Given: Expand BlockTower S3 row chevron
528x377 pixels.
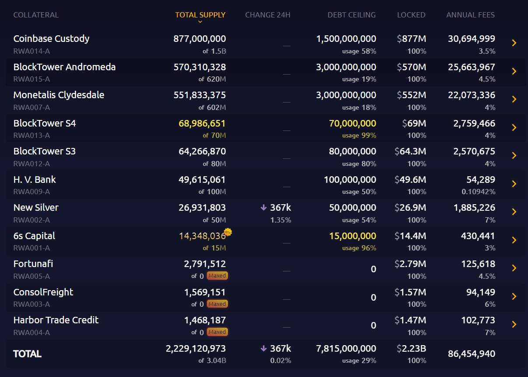Looking at the screenshot, I should click(x=514, y=155).
